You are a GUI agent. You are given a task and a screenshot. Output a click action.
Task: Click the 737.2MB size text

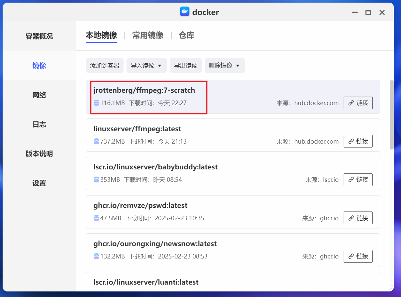pos(112,141)
